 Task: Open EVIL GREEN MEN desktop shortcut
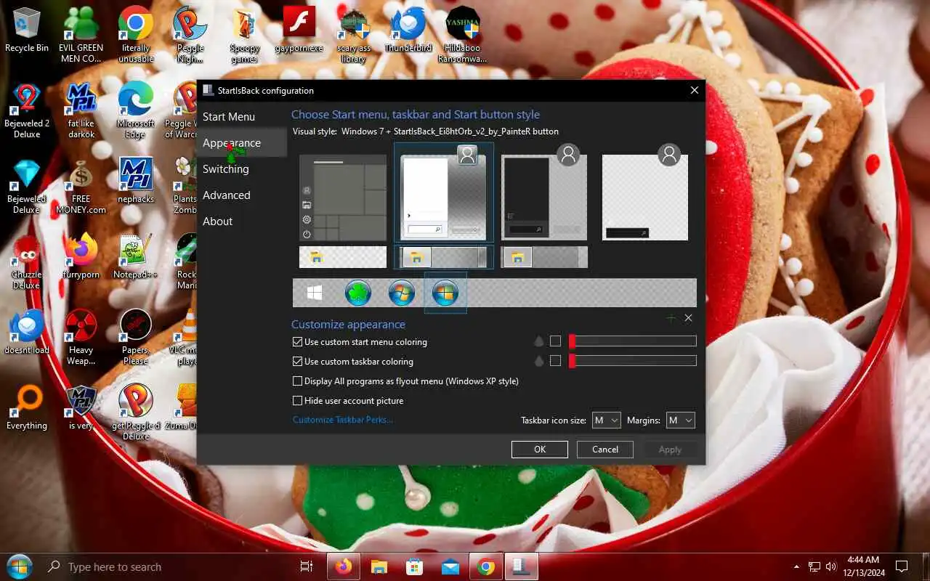[81, 35]
